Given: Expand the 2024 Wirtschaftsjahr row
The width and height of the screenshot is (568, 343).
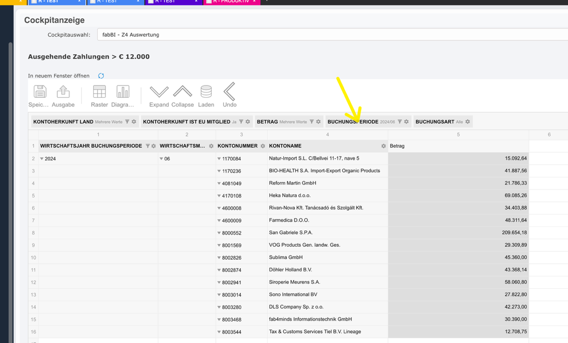Looking at the screenshot, I should pos(42,158).
